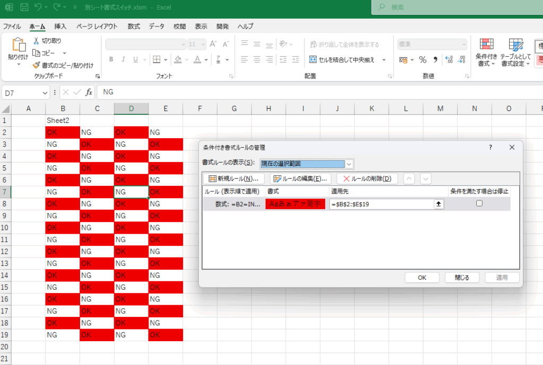Viewport: 543px width, 365px height.
Task: Click the range selector collapse arrow icon
Action: pos(439,204)
